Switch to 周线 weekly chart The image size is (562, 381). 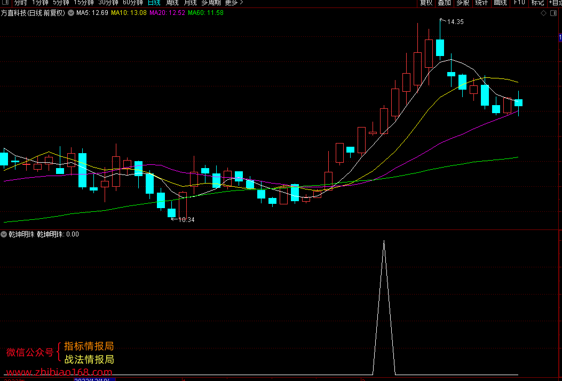click(172, 3)
